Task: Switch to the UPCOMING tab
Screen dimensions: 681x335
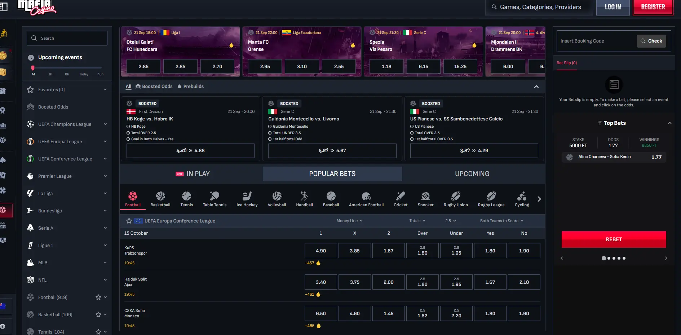Action: click(x=472, y=174)
